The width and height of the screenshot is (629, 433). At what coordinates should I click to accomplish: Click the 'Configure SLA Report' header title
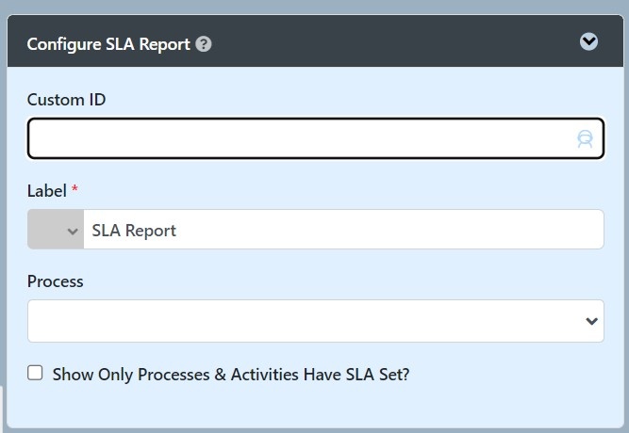108,44
